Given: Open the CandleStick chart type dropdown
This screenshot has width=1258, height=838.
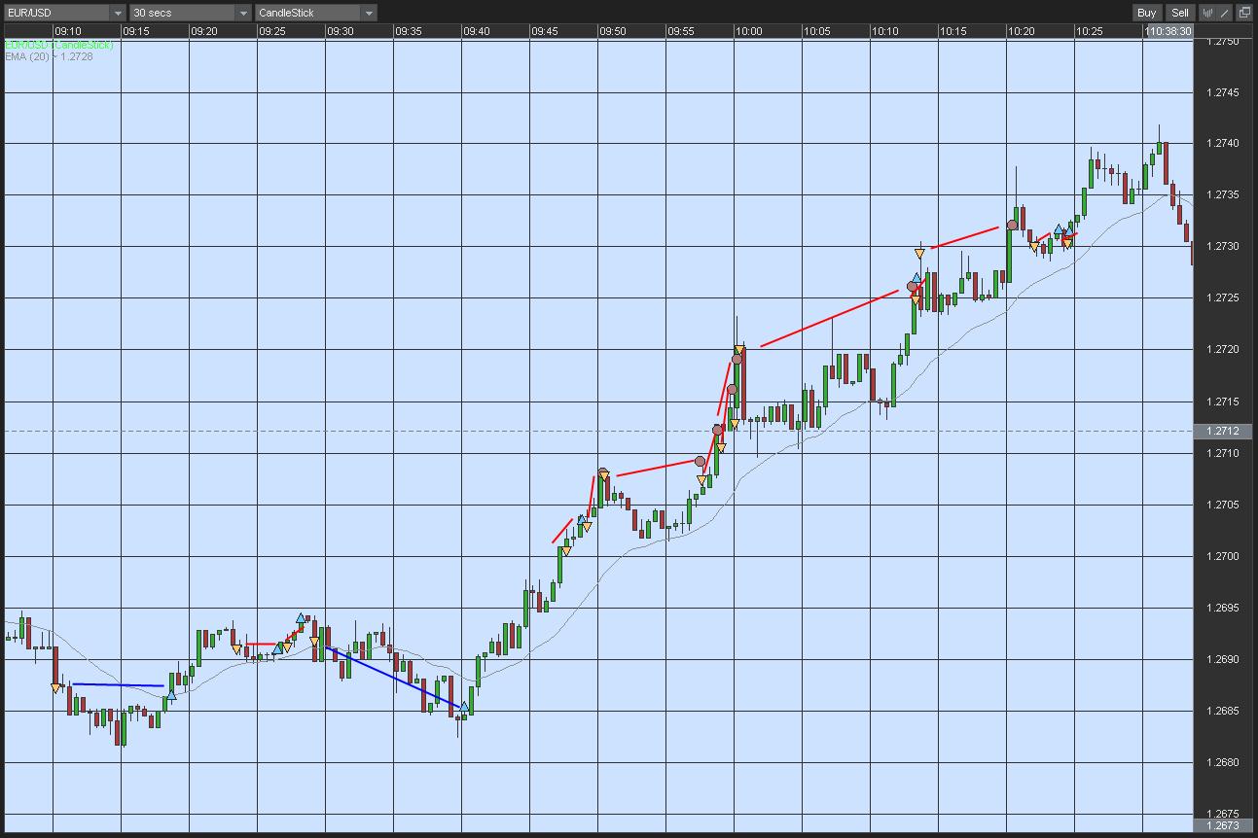Looking at the screenshot, I should tap(316, 13).
